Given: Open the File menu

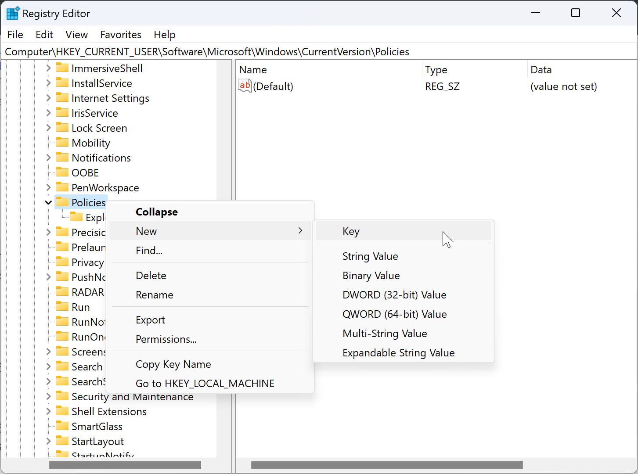Looking at the screenshot, I should [x=15, y=35].
